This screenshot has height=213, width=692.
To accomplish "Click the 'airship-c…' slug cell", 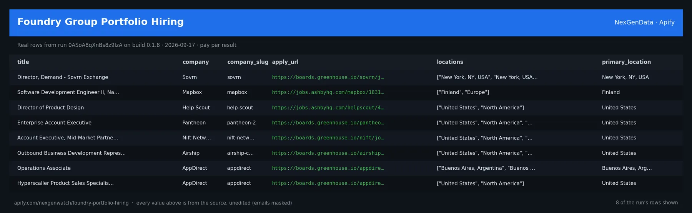I will pos(240,153).
